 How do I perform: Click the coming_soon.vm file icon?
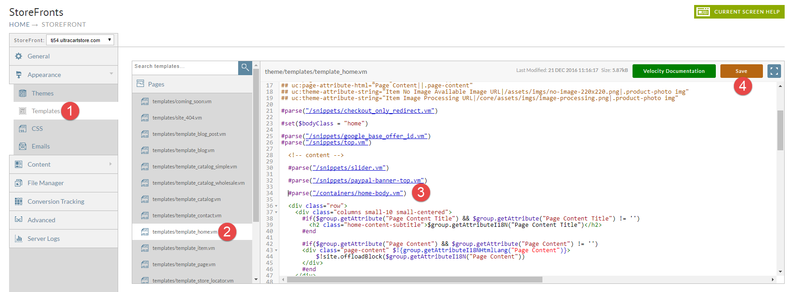pyautogui.click(x=145, y=101)
